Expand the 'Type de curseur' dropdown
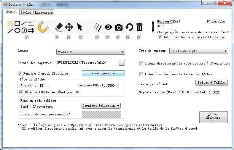Screen dimensions: 234x150 click(198, 51)
